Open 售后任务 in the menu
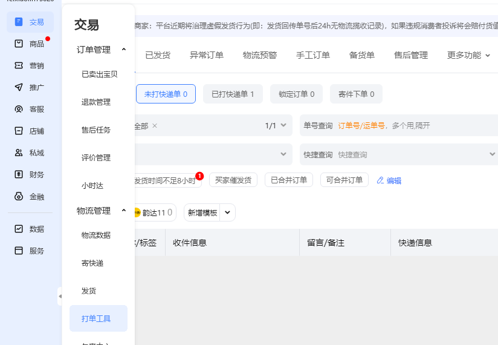This screenshot has width=498, height=345. point(96,130)
